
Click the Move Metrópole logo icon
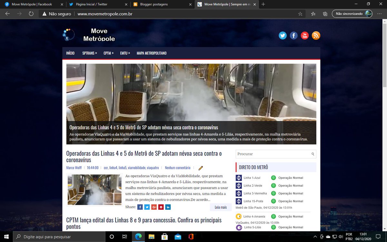click(x=69, y=35)
